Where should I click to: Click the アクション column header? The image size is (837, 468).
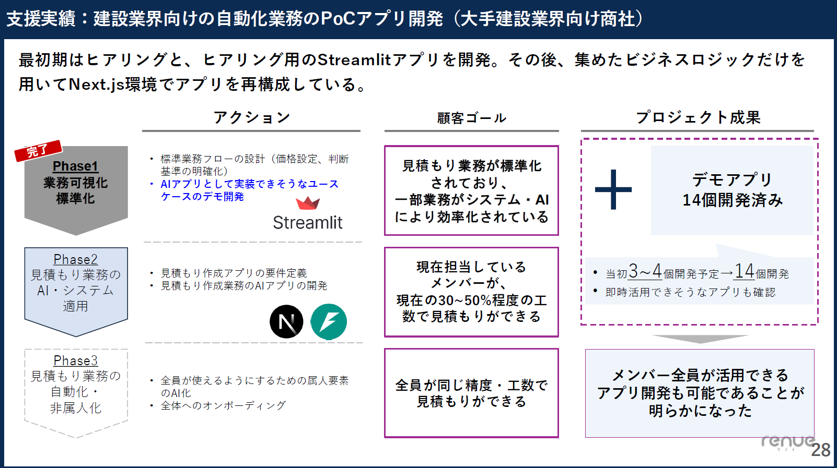251,117
